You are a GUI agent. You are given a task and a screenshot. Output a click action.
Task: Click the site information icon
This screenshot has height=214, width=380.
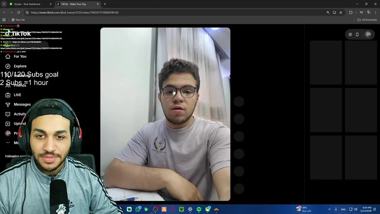pyautogui.click(x=27, y=12)
